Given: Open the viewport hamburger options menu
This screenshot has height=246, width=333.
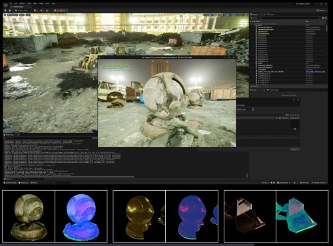Looking at the screenshot, I should click(5, 15).
